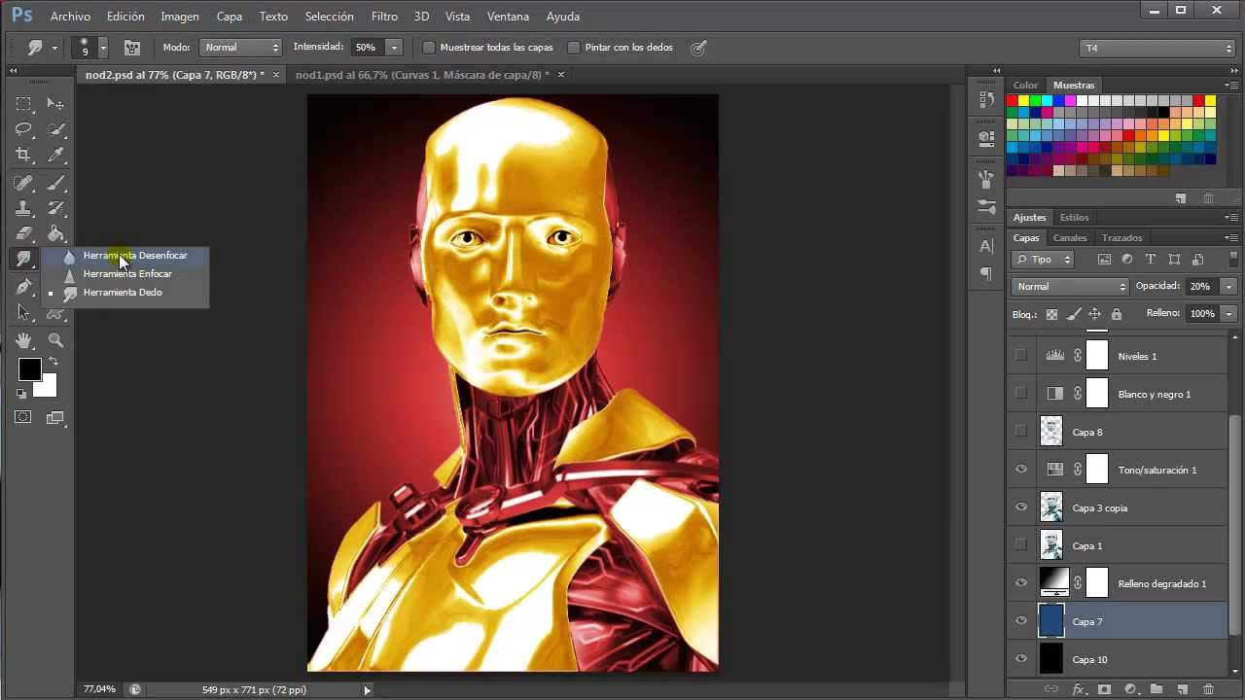The height and width of the screenshot is (700, 1245).
Task: Lock transparent pixels icon
Action: [1051, 314]
